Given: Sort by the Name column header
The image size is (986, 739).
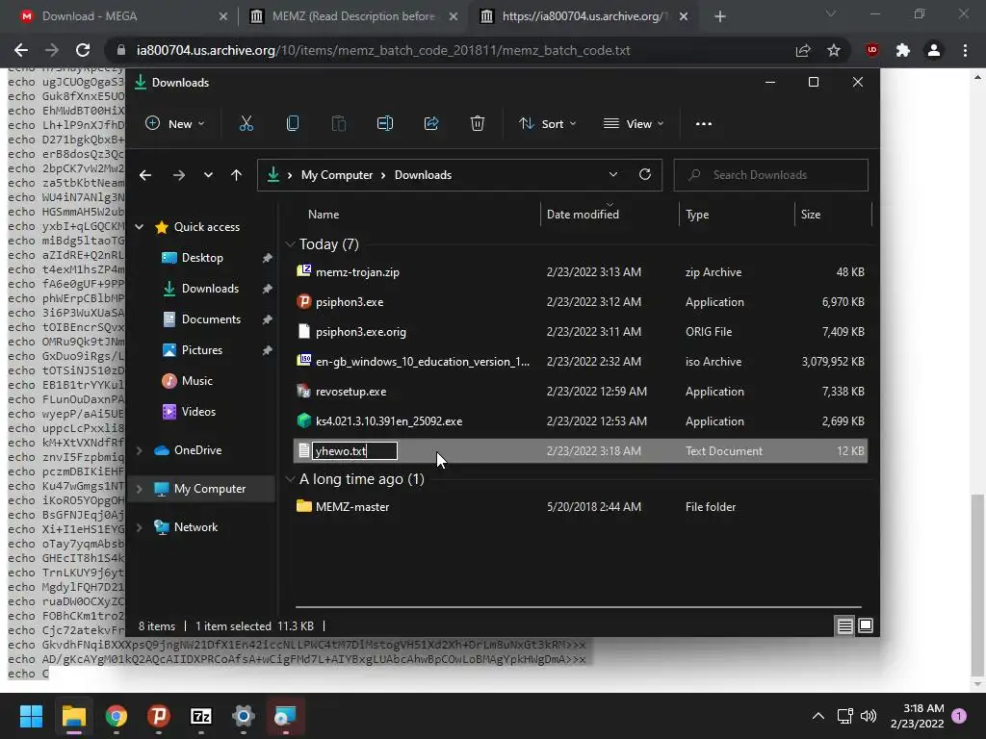Looking at the screenshot, I should [324, 215].
